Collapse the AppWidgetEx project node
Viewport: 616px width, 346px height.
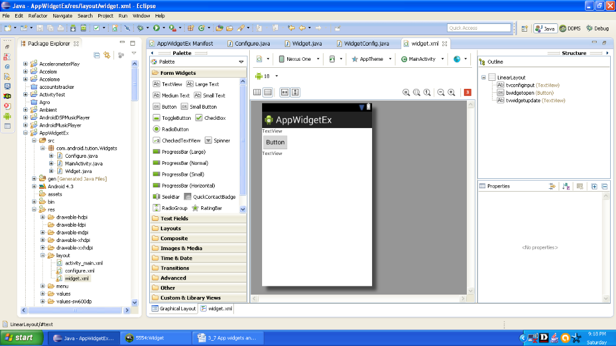(26, 133)
